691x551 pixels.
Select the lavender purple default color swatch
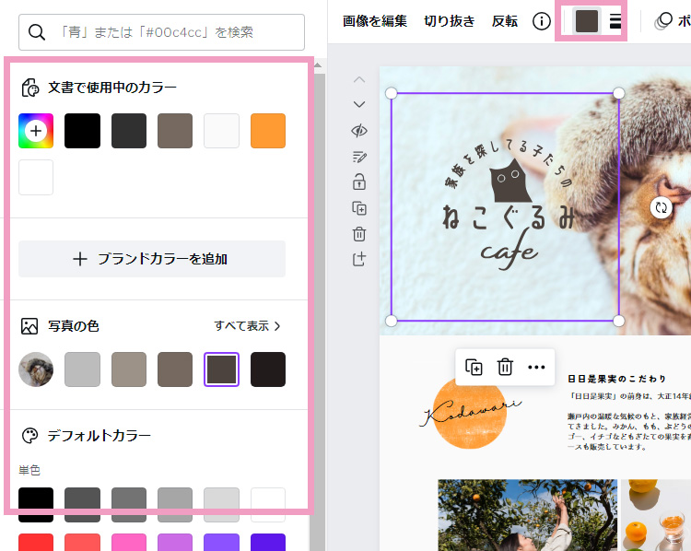[x=175, y=543]
